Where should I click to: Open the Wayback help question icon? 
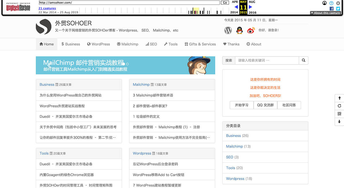[x=331, y=3]
